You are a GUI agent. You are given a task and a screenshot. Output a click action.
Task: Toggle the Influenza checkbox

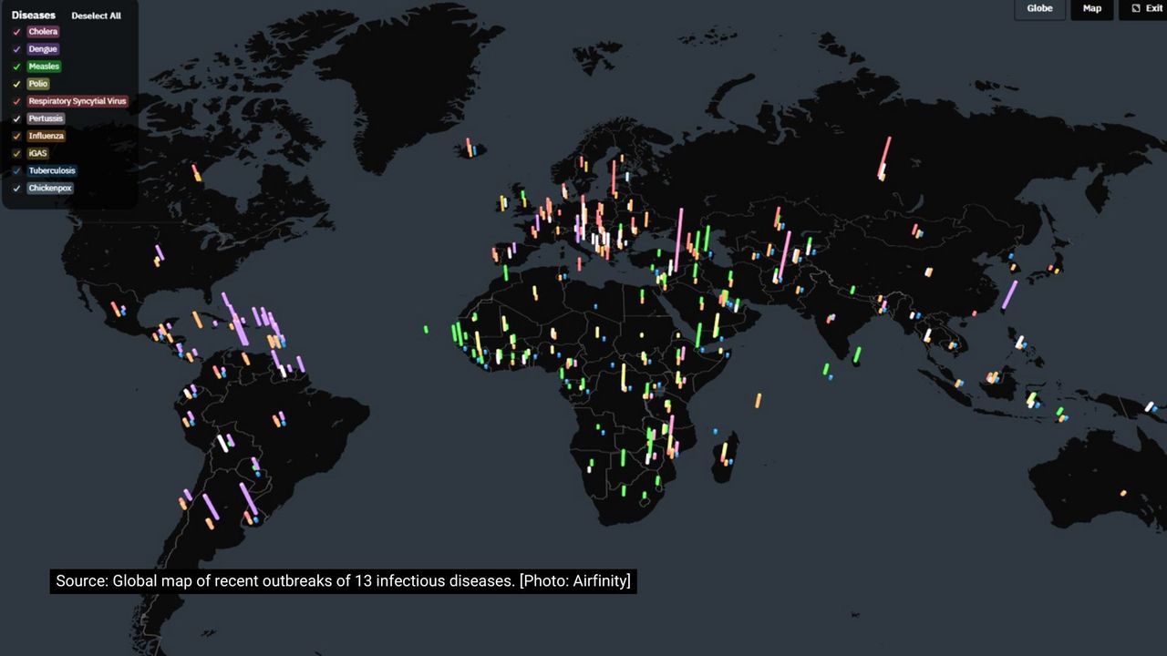[x=16, y=136]
